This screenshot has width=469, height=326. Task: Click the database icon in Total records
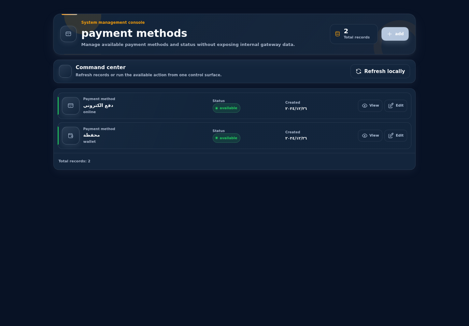pos(337,34)
